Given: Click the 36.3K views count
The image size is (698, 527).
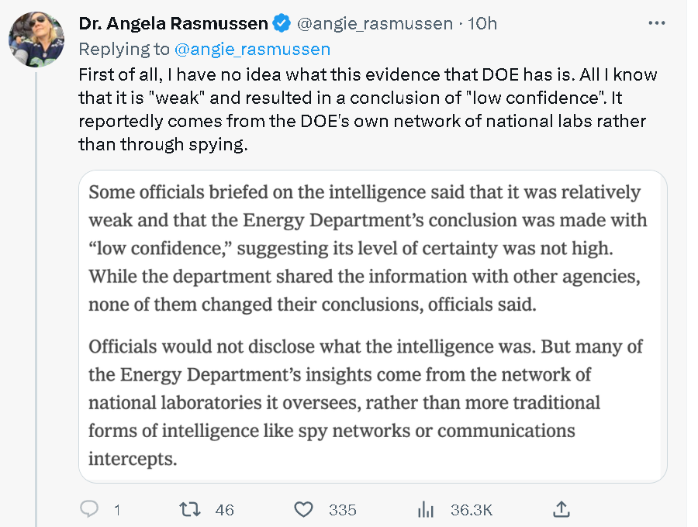Looking at the screenshot, I should click(x=471, y=509).
